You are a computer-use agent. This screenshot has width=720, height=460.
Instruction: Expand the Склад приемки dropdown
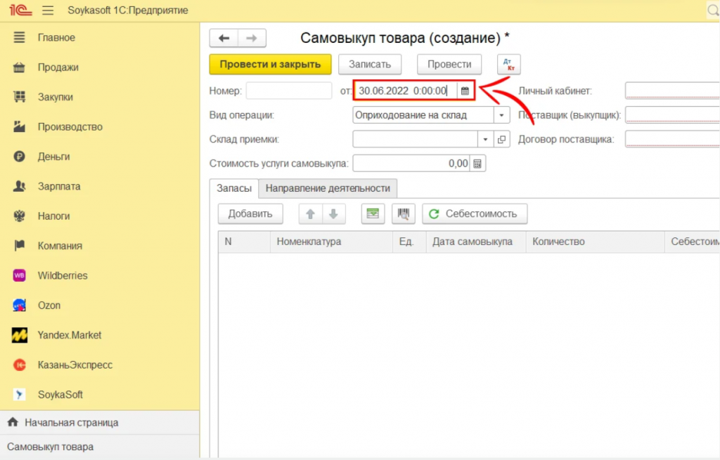coord(485,139)
